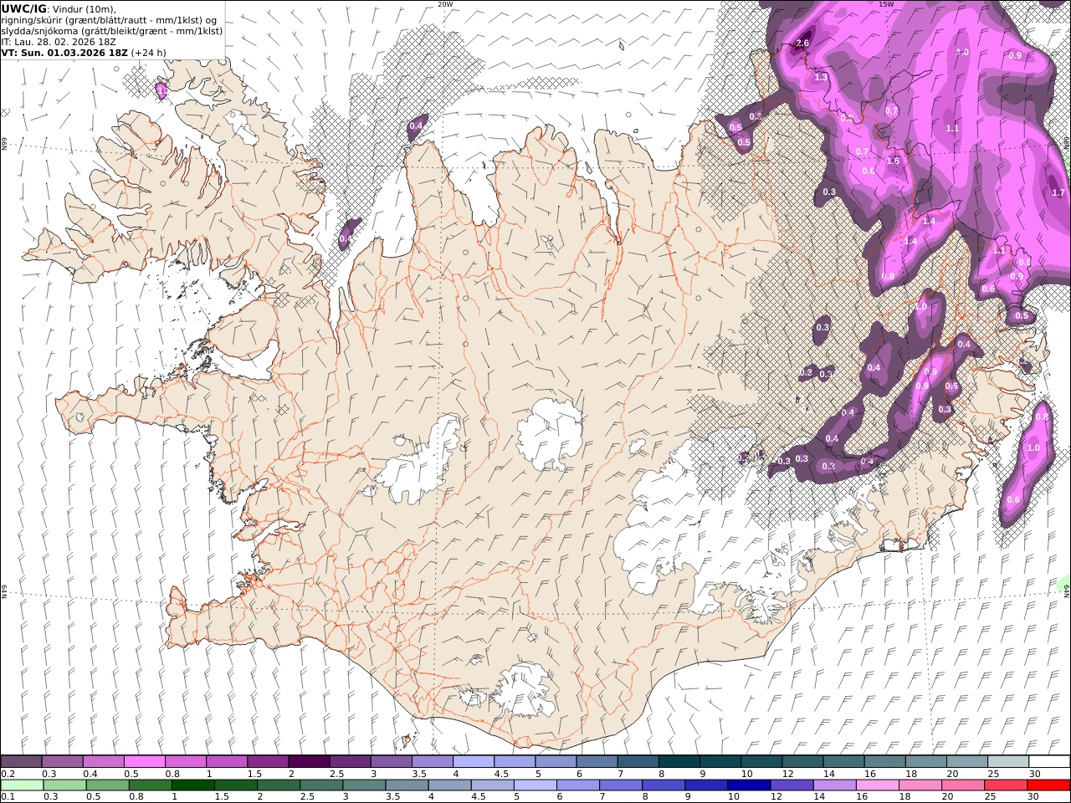
Task: Click the 'Vindur (10m)' header label
Action: coord(83,9)
